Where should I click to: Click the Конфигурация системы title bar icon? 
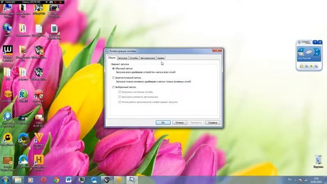pyautogui.click(x=107, y=51)
